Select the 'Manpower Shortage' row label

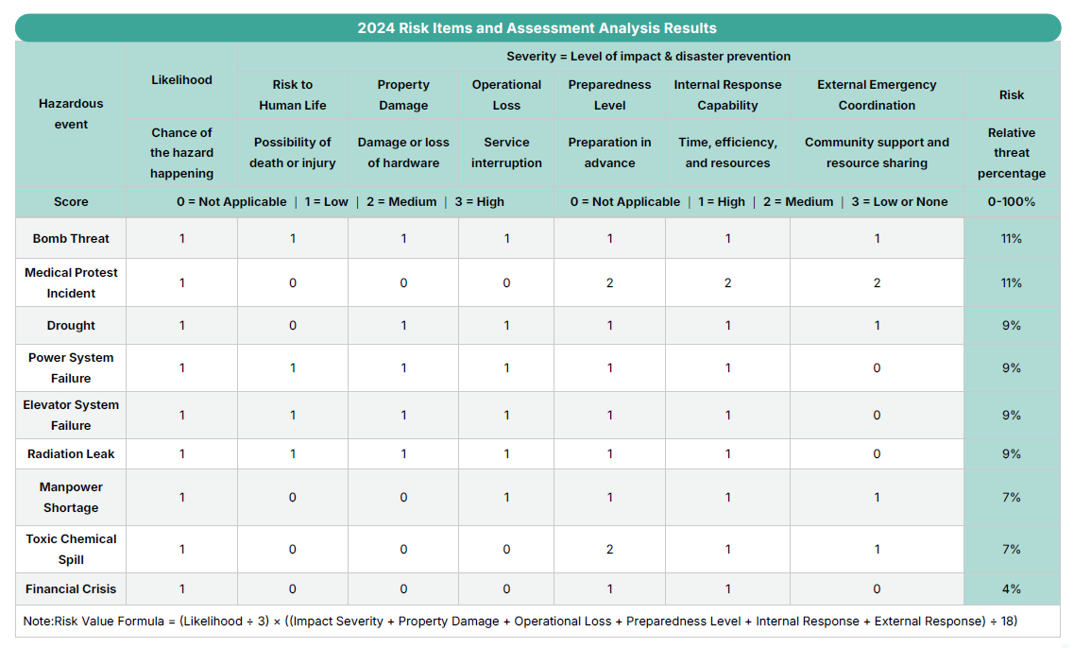(x=71, y=497)
